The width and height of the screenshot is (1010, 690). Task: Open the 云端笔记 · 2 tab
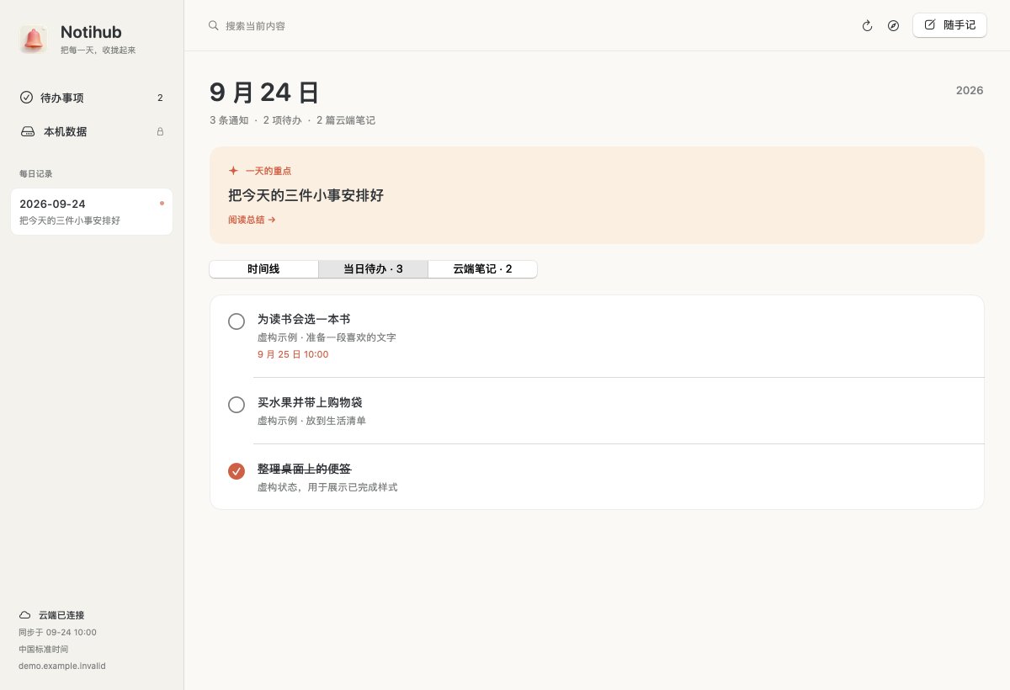point(482,269)
